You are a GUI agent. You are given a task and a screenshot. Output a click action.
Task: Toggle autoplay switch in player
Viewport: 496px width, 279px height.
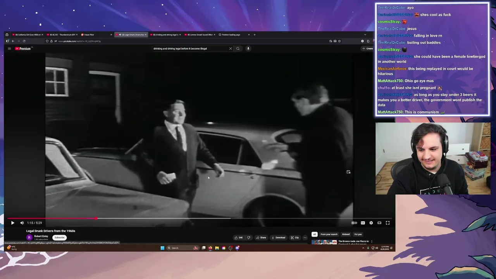(x=354, y=223)
